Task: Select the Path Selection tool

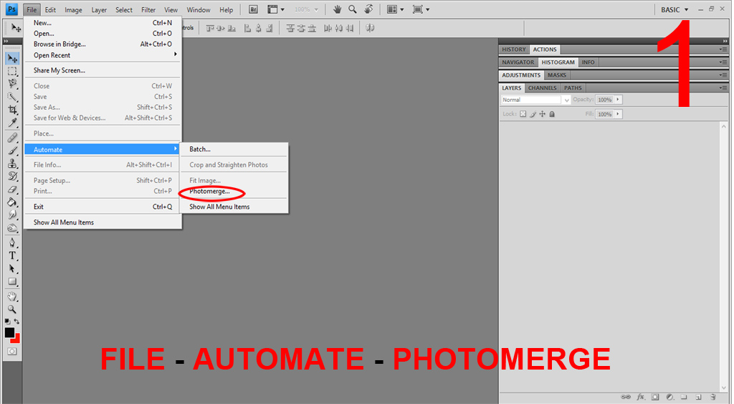Action: click(x=12, y=268)
